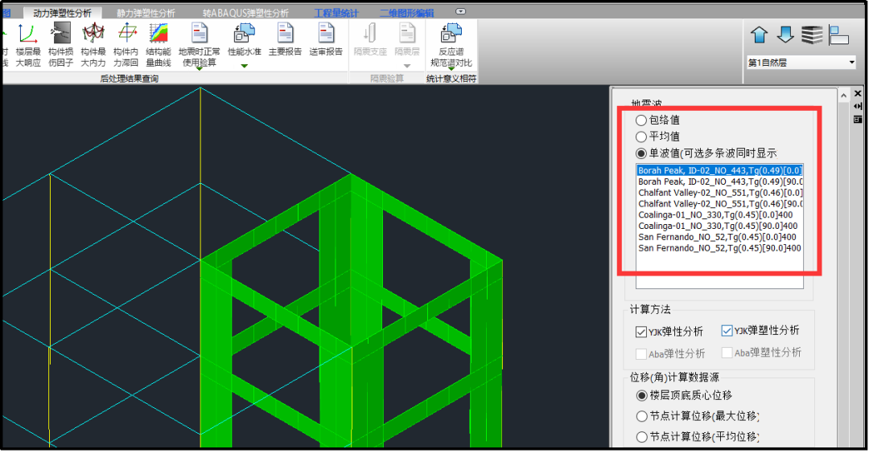Viewport: 869px width, 453px height.
Task: Expand dropdown arrow under 反应谱规范谱对比
Action: [x=451, y=69]
